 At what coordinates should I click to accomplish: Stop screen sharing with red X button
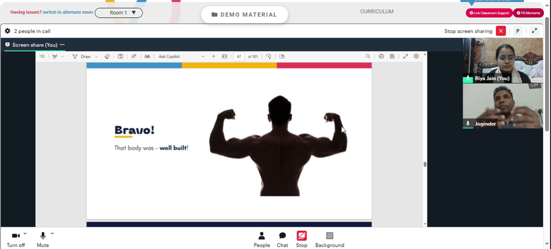[x=501, y=31]
